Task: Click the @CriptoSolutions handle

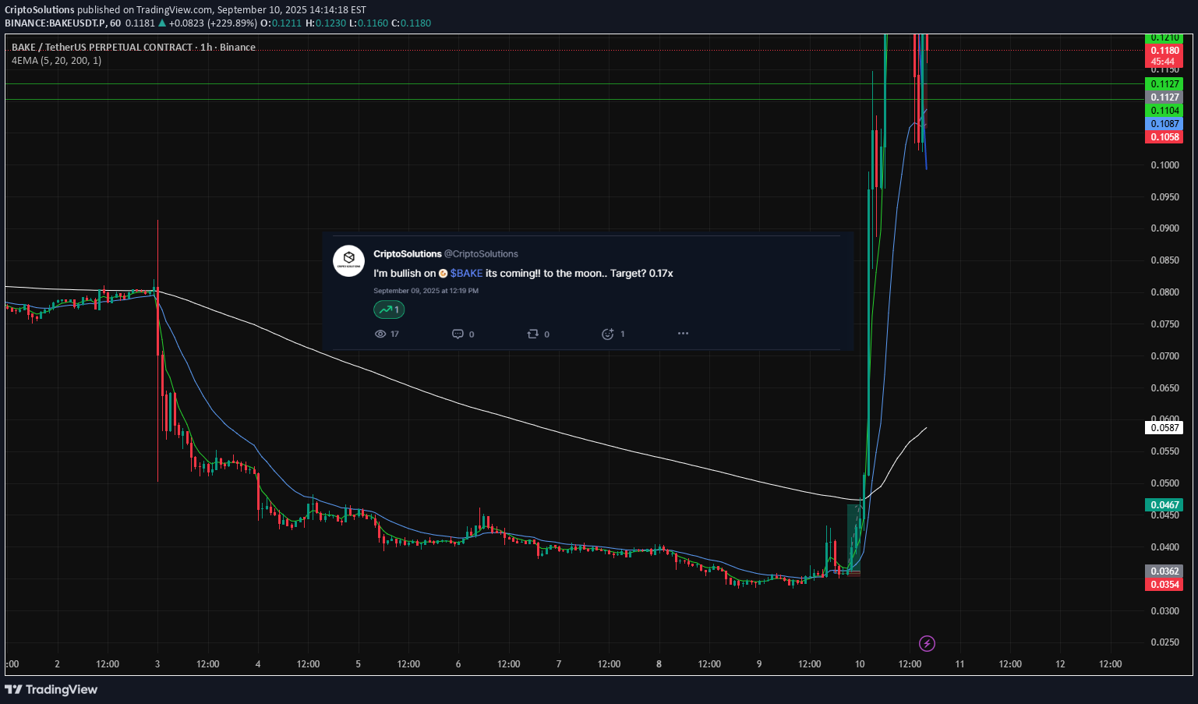Action: (x=481, y=254)
